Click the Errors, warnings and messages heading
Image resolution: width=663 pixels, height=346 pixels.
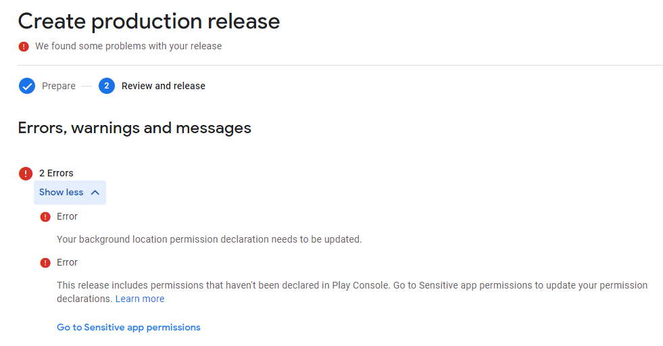134,128
